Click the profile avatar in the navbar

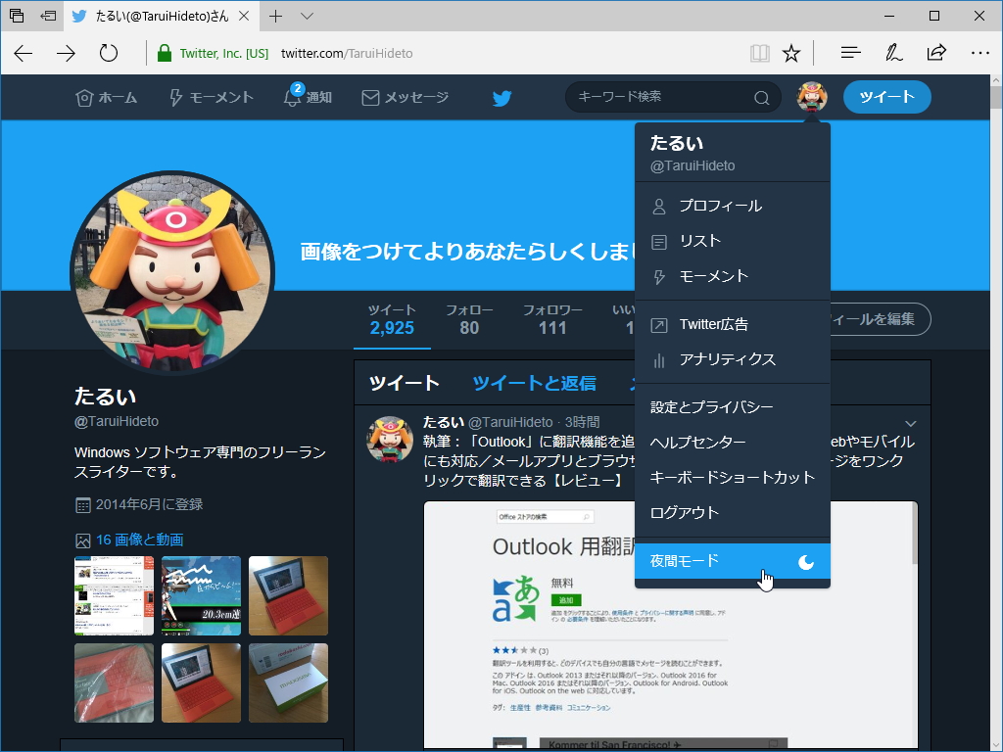point(812,97)
